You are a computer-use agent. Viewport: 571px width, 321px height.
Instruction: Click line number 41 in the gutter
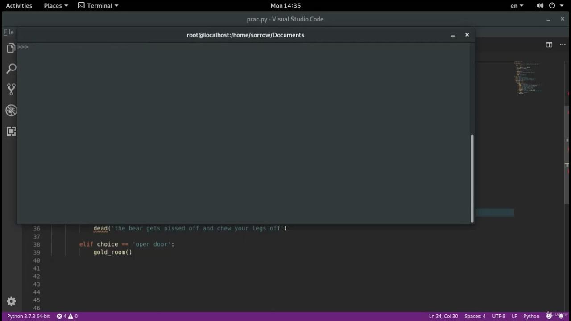[37, 268]
